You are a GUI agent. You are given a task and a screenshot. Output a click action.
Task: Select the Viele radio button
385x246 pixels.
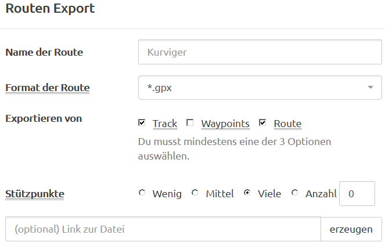pos(247,193)
